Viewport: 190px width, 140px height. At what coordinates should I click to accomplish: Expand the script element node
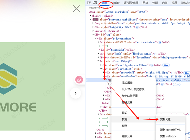pyautogui.click(x=93, y=31)
